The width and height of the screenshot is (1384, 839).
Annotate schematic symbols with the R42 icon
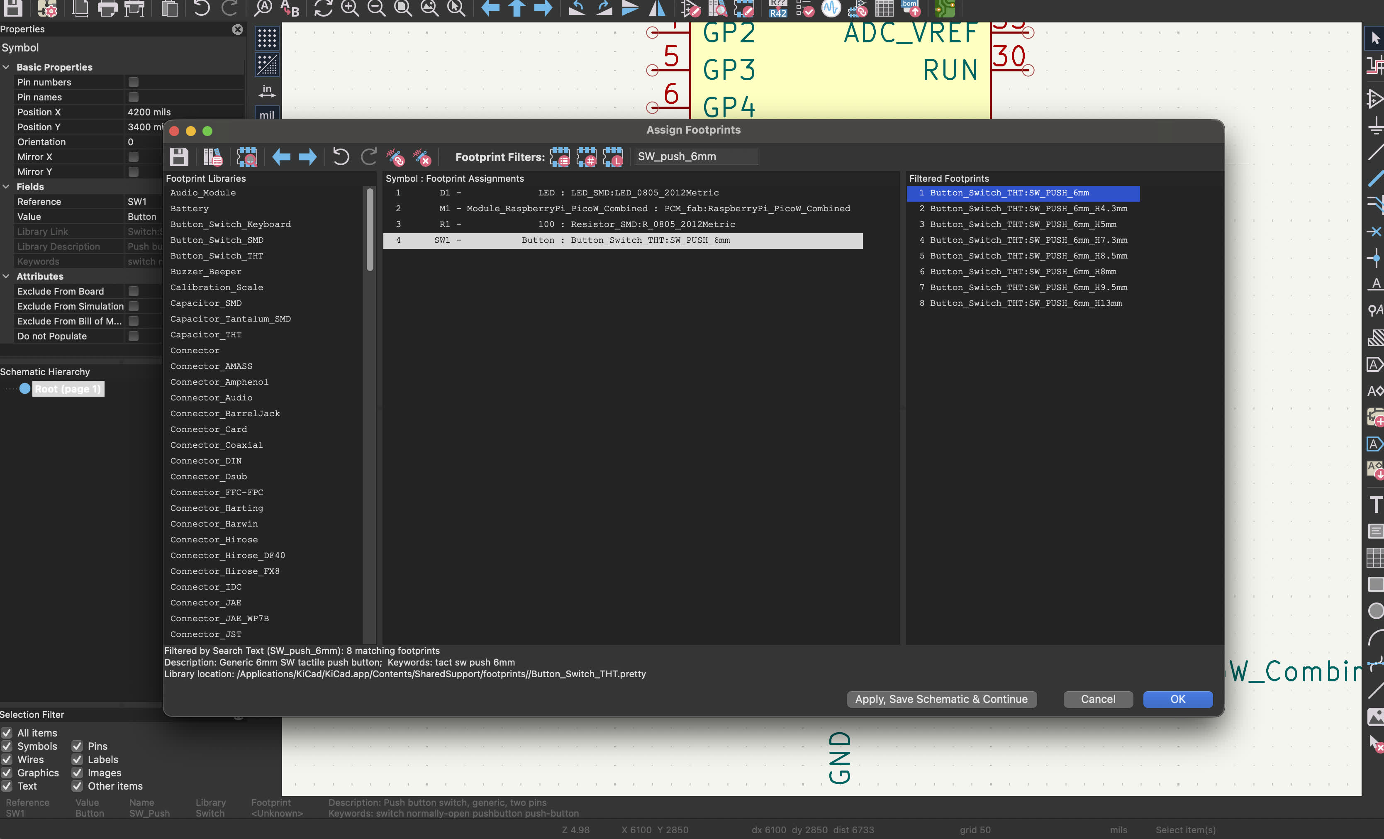point(777,8)
